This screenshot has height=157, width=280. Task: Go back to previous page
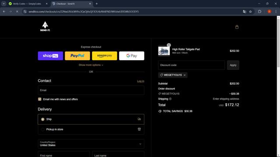point(4,12)
